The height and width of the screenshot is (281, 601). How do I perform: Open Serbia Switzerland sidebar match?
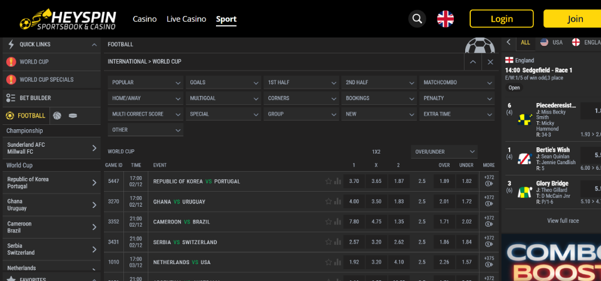pyautogui.click(x=52, y=249)
